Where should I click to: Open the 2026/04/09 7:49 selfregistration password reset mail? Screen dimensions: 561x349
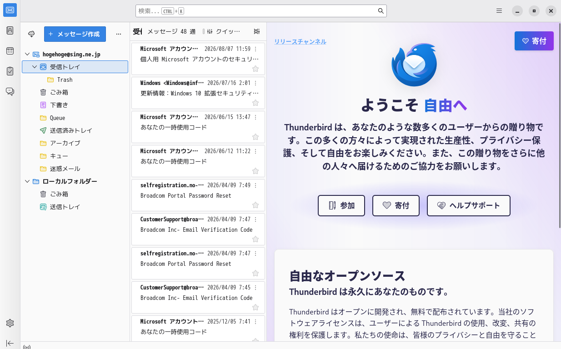click(198, 194)
